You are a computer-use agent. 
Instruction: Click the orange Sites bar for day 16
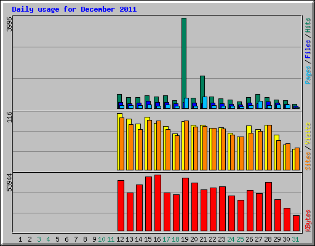click(x=159, y=145)
